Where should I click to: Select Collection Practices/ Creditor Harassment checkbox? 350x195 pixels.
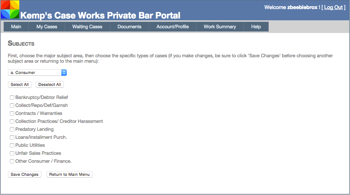point(12,121)
